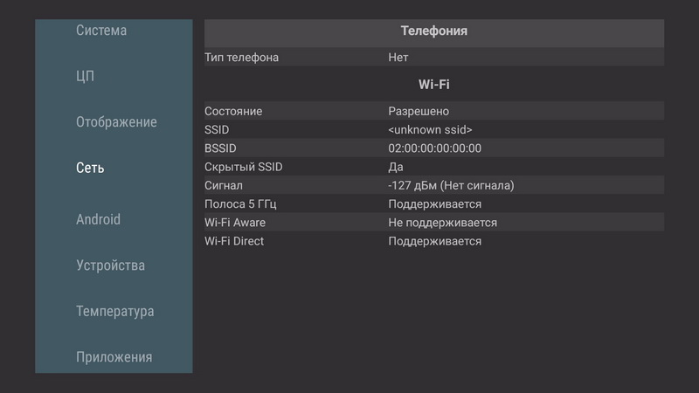
Task: Click the Скрытый SSID label
Action: (244, 167)
